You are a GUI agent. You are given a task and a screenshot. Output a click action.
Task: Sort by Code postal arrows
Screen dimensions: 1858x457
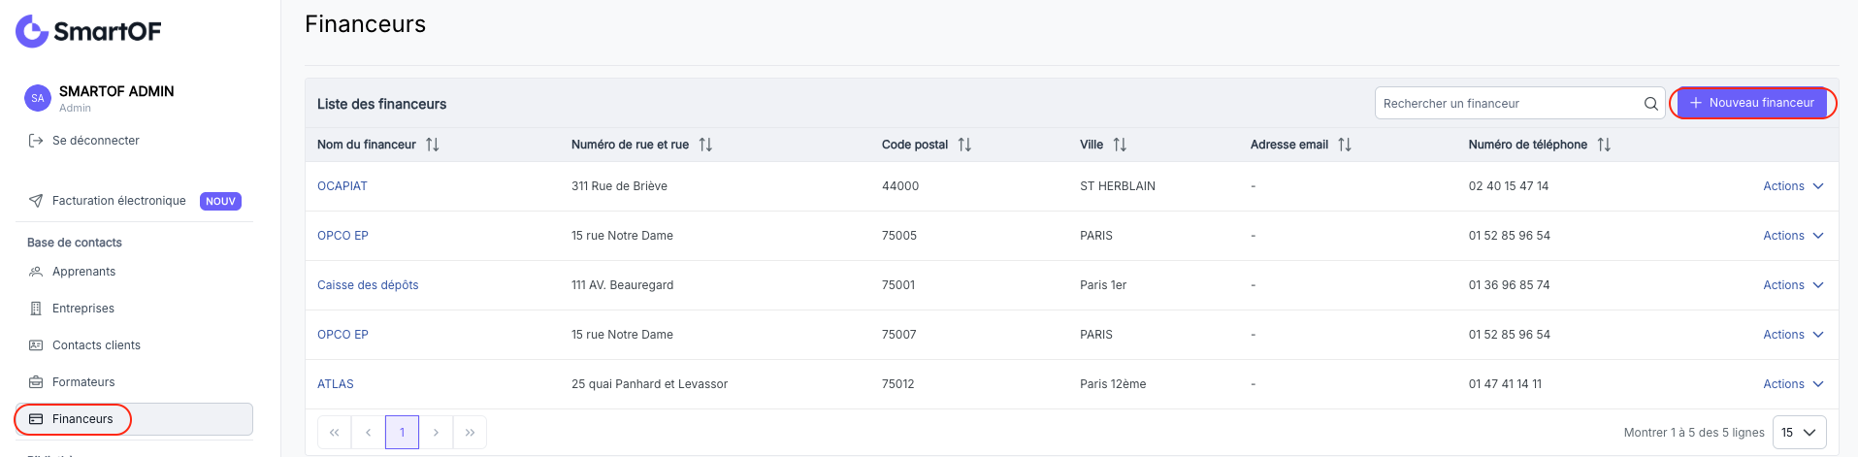pos(964,145)
